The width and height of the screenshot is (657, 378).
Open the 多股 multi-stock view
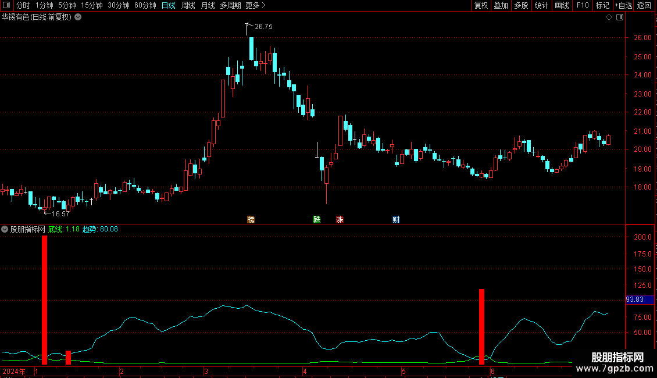coord(522,5)
